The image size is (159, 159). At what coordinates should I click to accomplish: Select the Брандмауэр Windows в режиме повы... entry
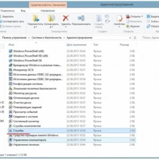(37, 65)
